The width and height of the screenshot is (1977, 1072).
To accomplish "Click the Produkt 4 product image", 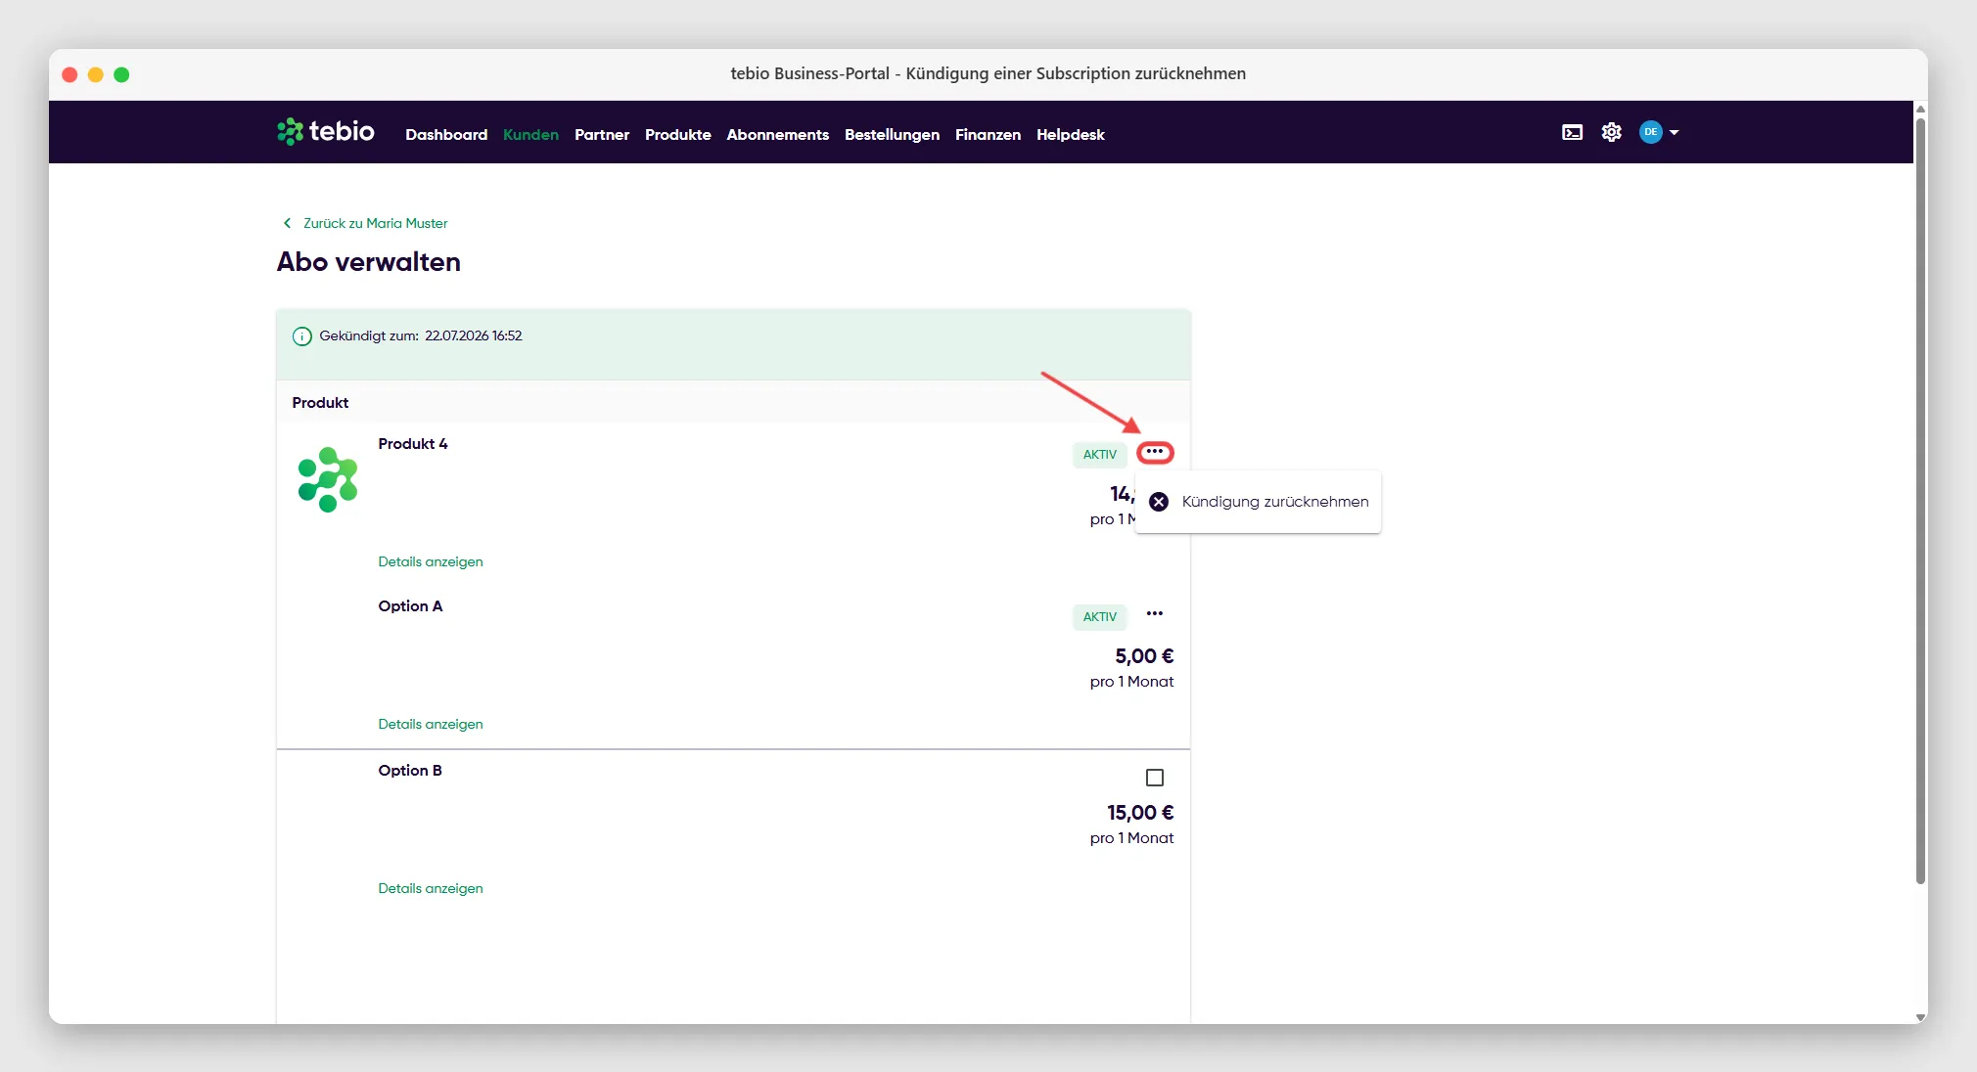I will (328, 479).
